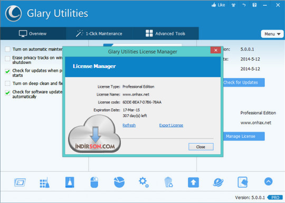Click the Refresh link in License Manager

(x=129, y=125)
